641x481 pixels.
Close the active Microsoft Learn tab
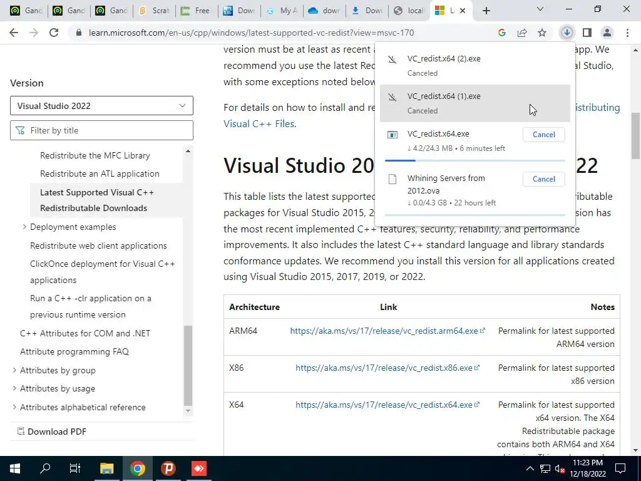[x=463, y=11]
